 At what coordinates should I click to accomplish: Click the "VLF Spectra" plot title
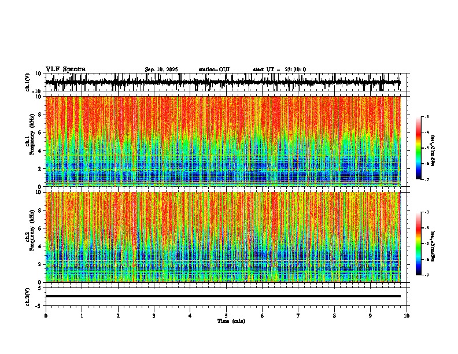(65, 69)
